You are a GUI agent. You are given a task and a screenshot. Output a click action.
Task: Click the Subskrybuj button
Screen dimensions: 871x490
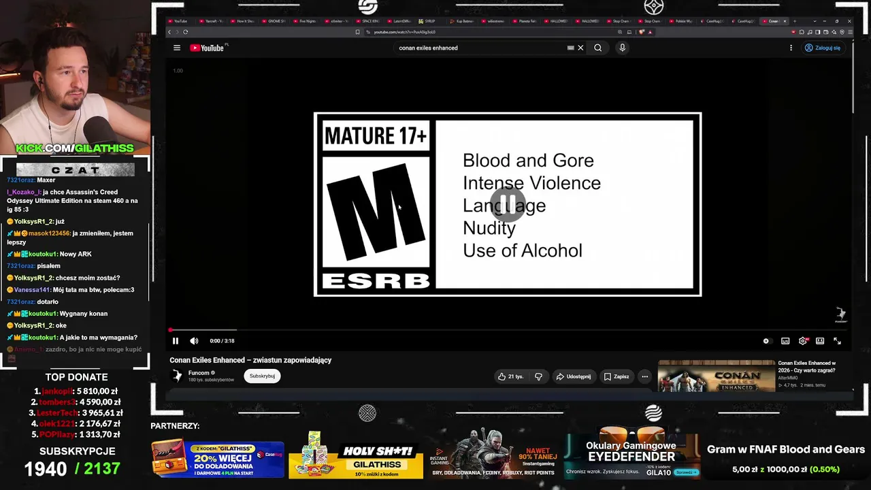click(x=262, y=376)
